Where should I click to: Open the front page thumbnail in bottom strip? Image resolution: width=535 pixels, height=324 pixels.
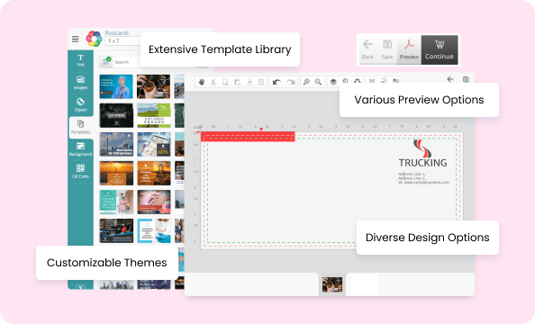click(x=332, y=284)
